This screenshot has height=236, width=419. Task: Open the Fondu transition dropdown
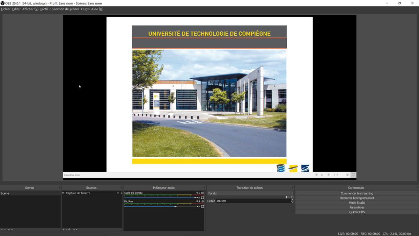[x=251, y=193]
